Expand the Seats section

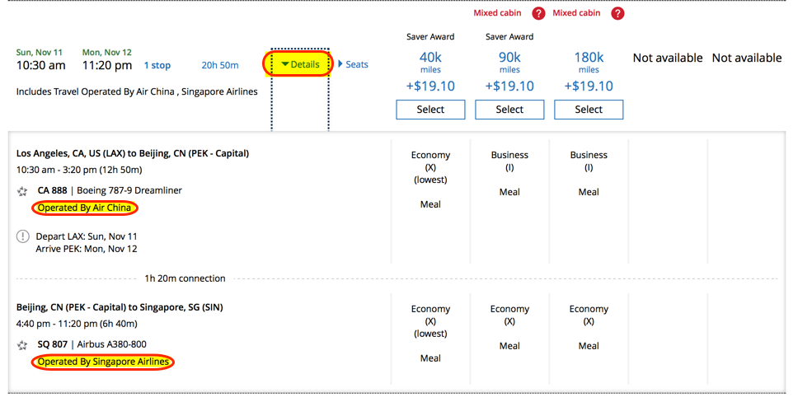coord(353,64)
